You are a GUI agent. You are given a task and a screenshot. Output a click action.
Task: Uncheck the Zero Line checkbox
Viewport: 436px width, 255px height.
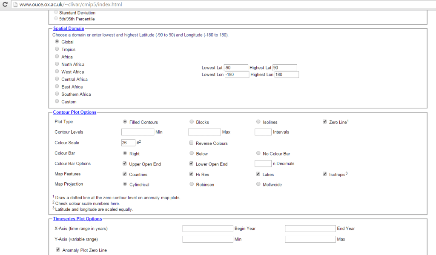(325, 122)
